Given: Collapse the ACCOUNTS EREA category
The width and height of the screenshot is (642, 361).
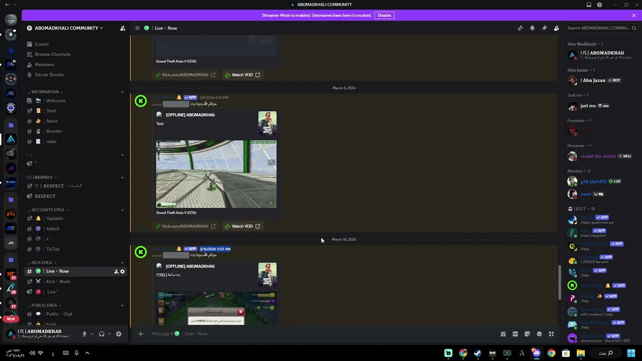Looking at the screenshot, I should click(x=48, y=210).
